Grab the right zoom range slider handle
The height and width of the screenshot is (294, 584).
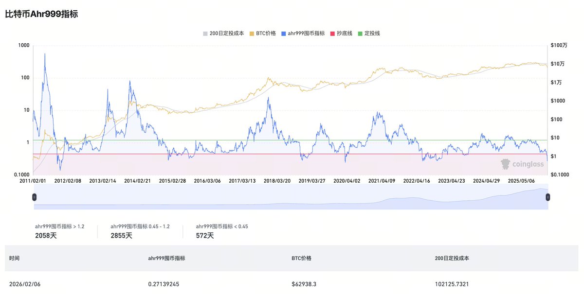548,197
